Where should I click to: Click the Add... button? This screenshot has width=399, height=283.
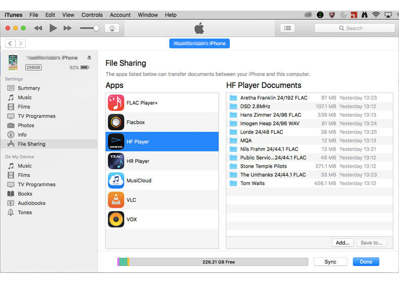coord(342,243)
